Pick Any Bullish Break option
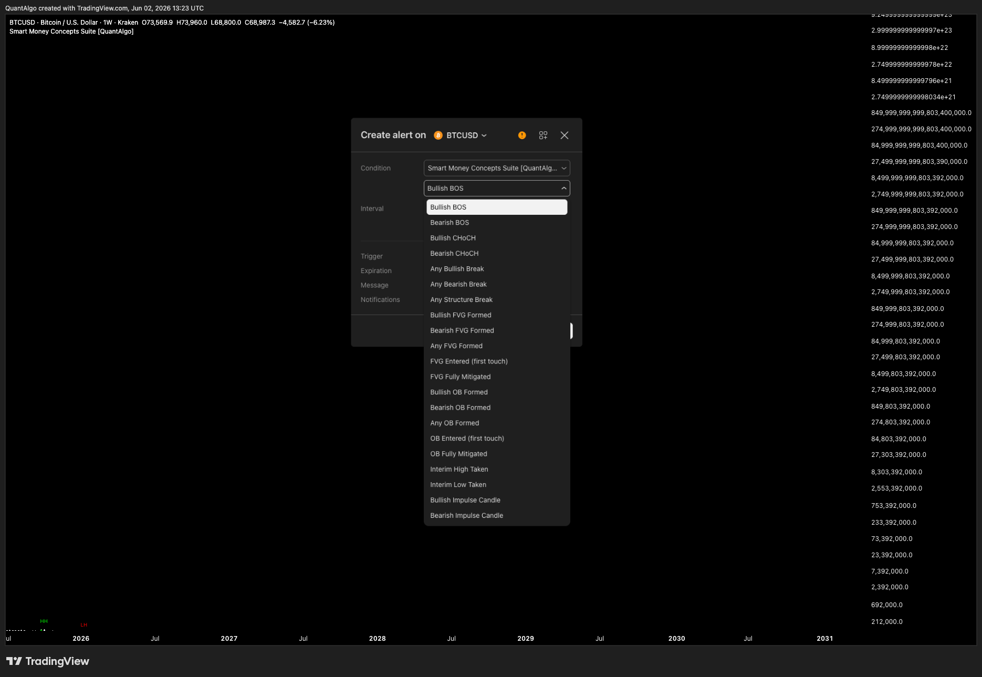The height and width of the screenshot is (677, 982). (x=497, y=269)
